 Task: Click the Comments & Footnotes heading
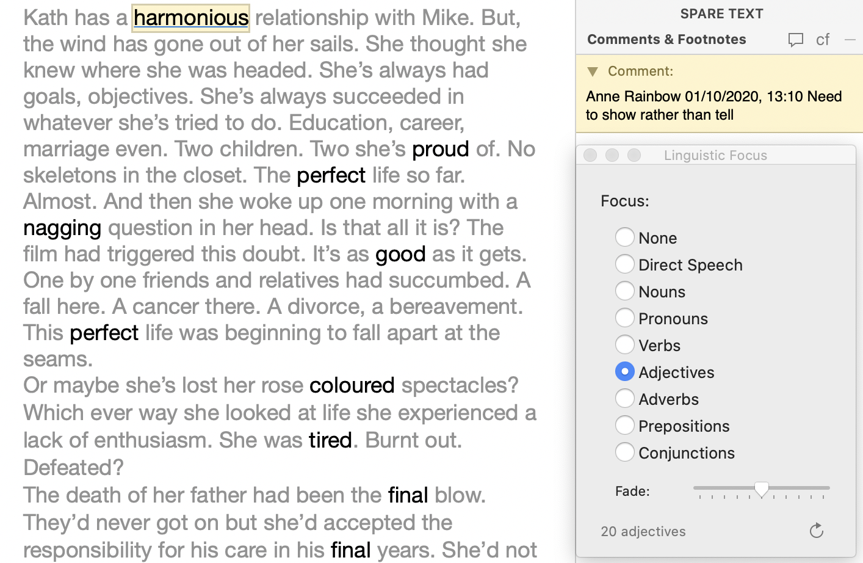click(666, 40)
